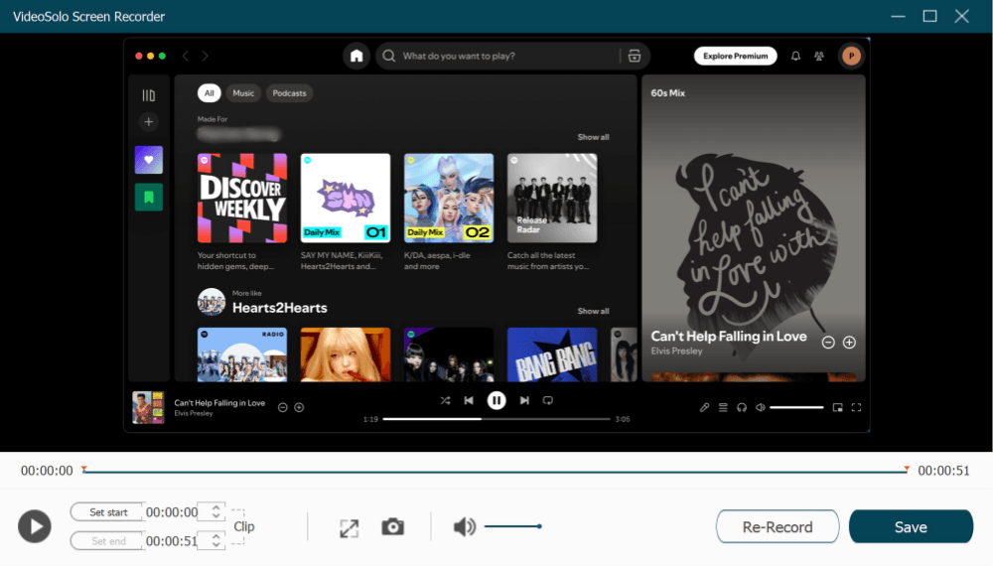The image size is (993, 566).
Task: Select the timeline end marker
Action: tap(907, 469)
